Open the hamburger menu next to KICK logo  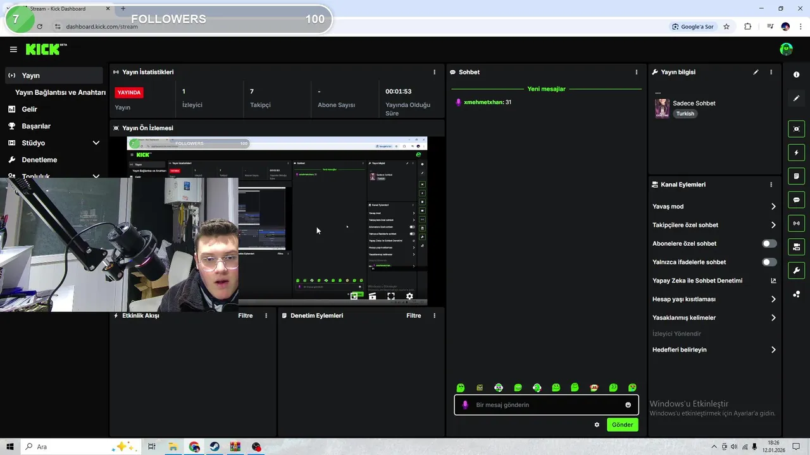pyautogui.click(x=13, y=49)
